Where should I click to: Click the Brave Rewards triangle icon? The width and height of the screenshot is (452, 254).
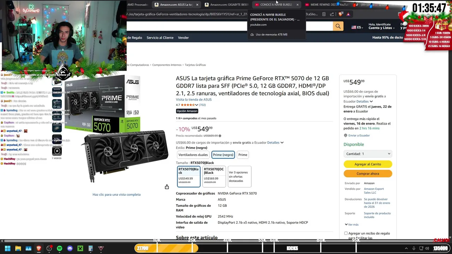[x=348, y=14]
